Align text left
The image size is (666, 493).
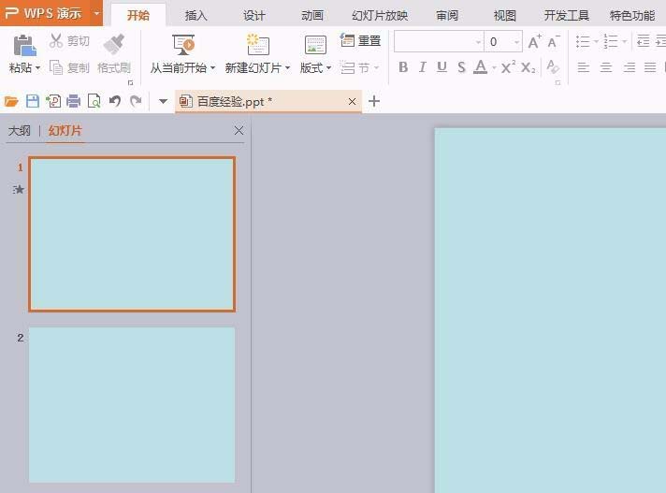point(584,67)
